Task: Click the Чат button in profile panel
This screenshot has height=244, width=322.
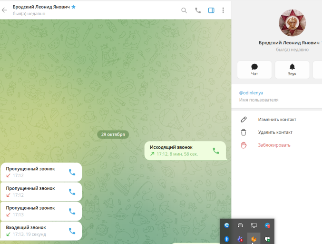Action: point(254,70)
